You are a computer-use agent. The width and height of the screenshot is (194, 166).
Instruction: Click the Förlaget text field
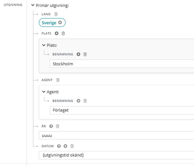tap(121, 110)
